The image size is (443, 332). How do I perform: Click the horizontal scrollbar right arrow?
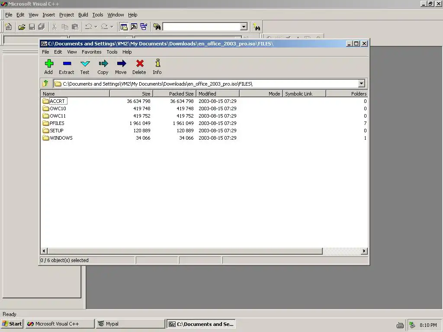click(364, 251)
